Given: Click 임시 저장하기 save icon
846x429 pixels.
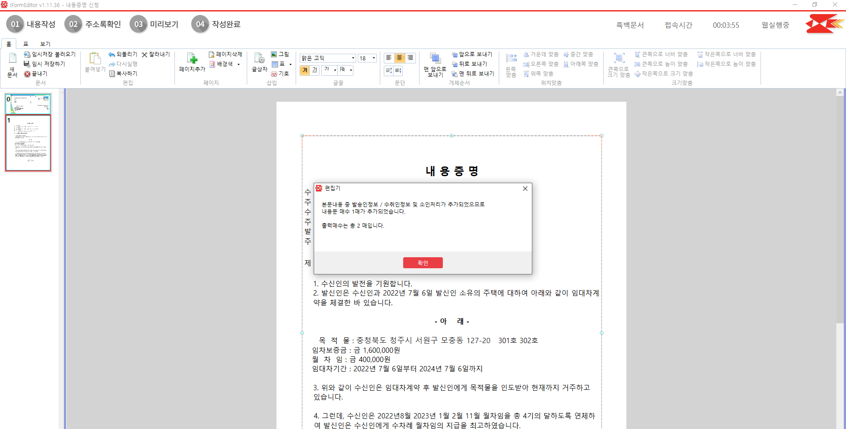Looking at the screenshot, I should [x=27, y=64].
